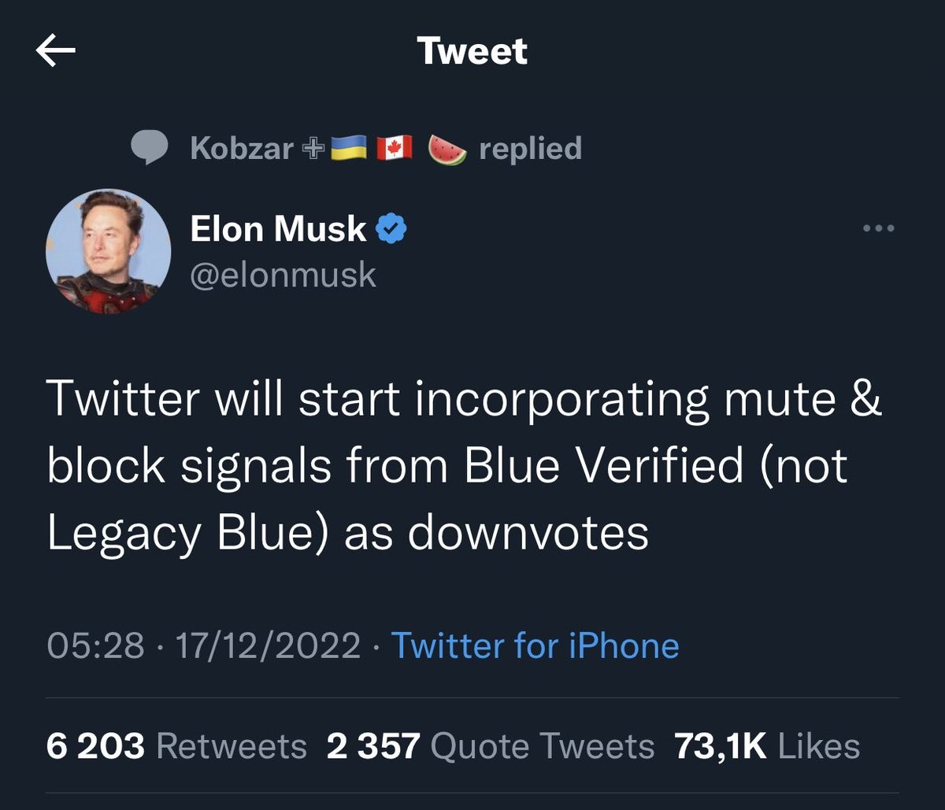
Task: Click the tweet text about downvotes
Action: 465,466
